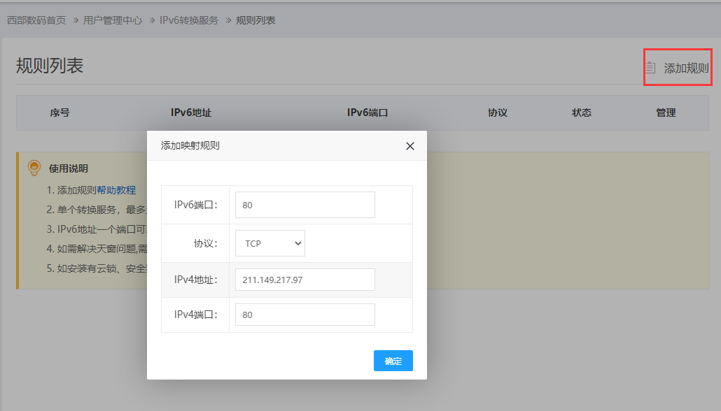Expand the 协议 TCP dropdown in dialog
This screenshot has height=411, width=721.
click(x=270, y=243)
